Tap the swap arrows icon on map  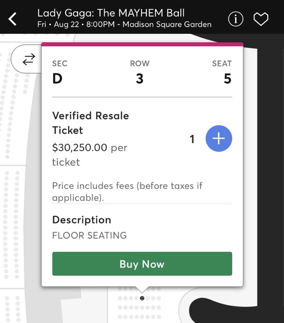coord(29,59)
